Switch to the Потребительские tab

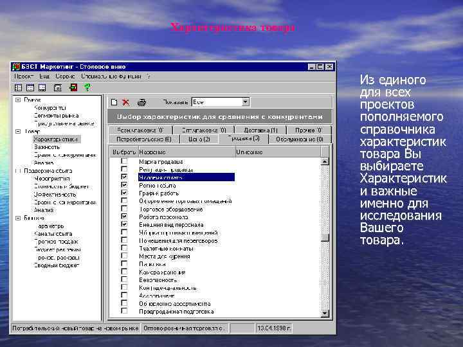coord(144,139)
